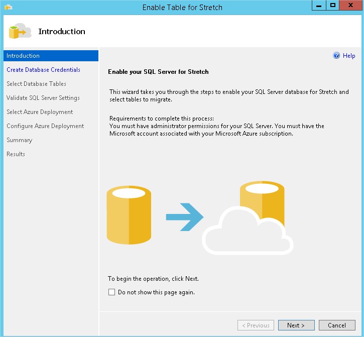Click the Cancel button

coord(337,325)
